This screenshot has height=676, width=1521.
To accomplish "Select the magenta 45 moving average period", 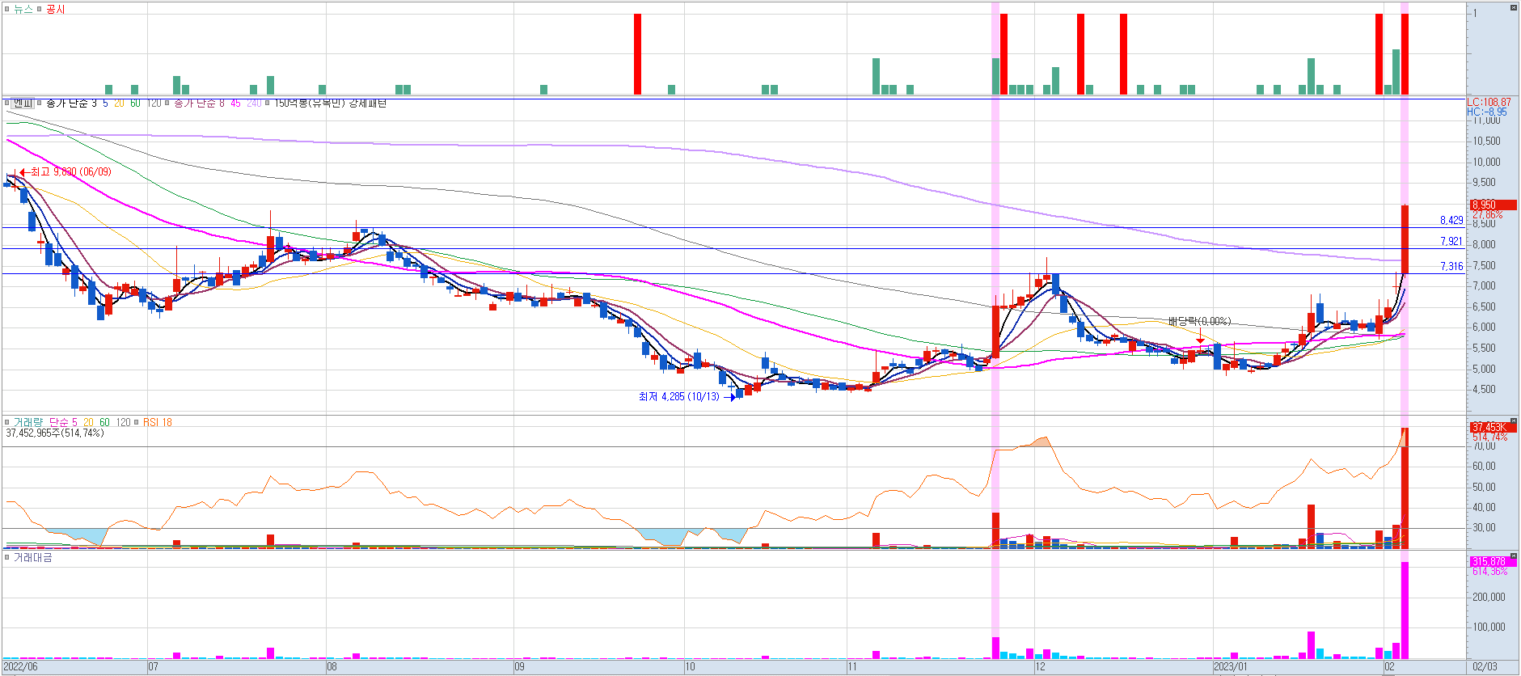I will (x=235, y=103).
